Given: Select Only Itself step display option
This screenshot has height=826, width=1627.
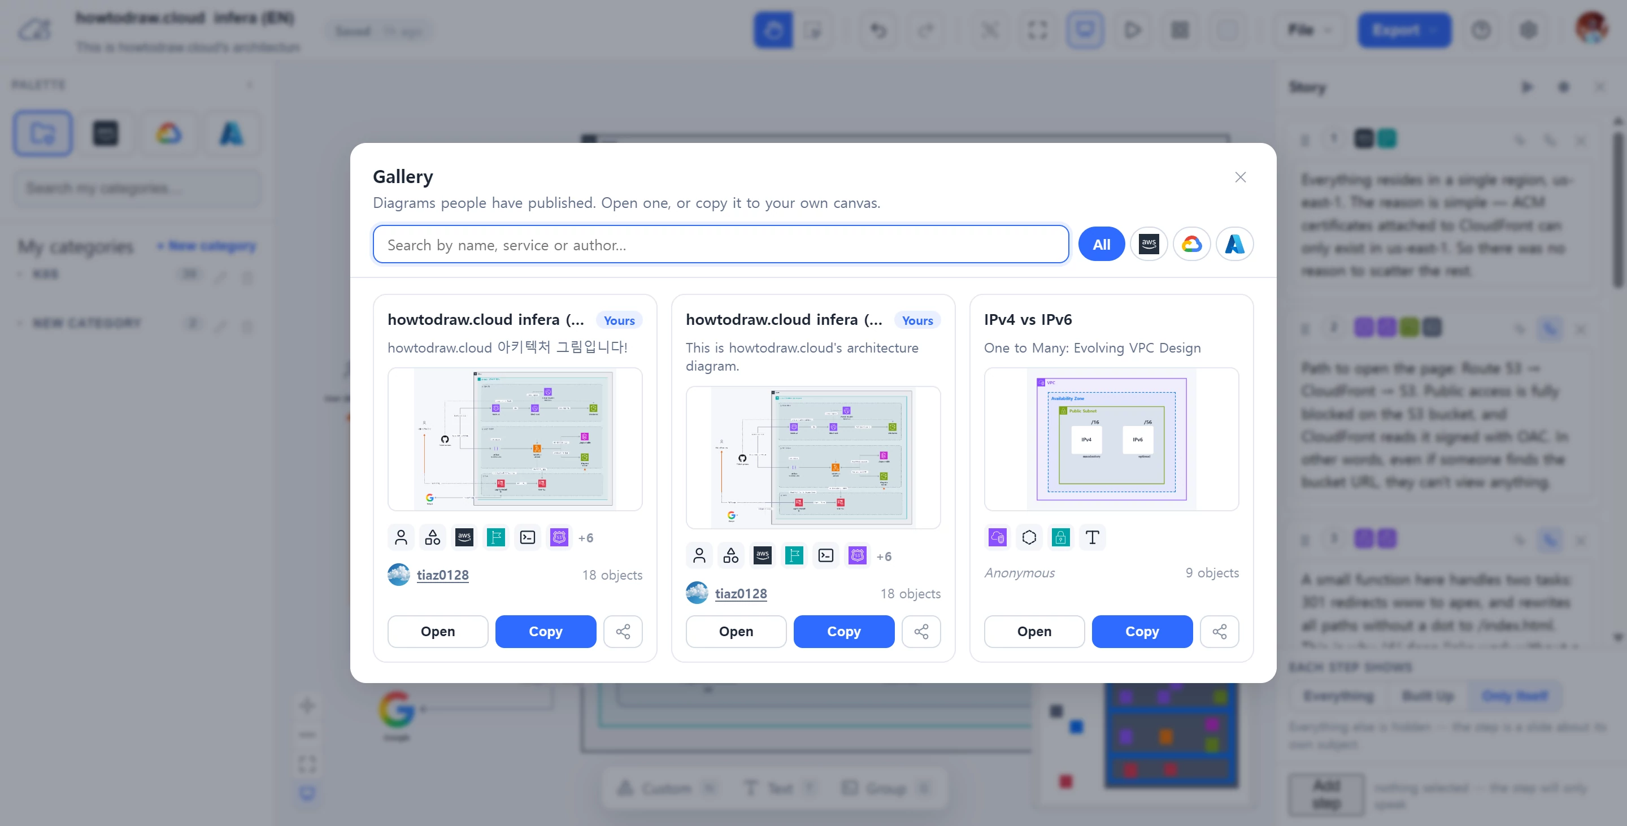Looking at the screenshot, I should [x=1514, y=696].
